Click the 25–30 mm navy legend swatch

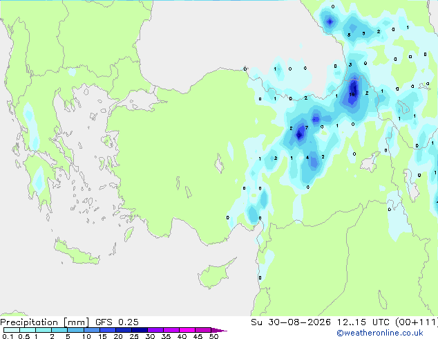tap(139, 330)
